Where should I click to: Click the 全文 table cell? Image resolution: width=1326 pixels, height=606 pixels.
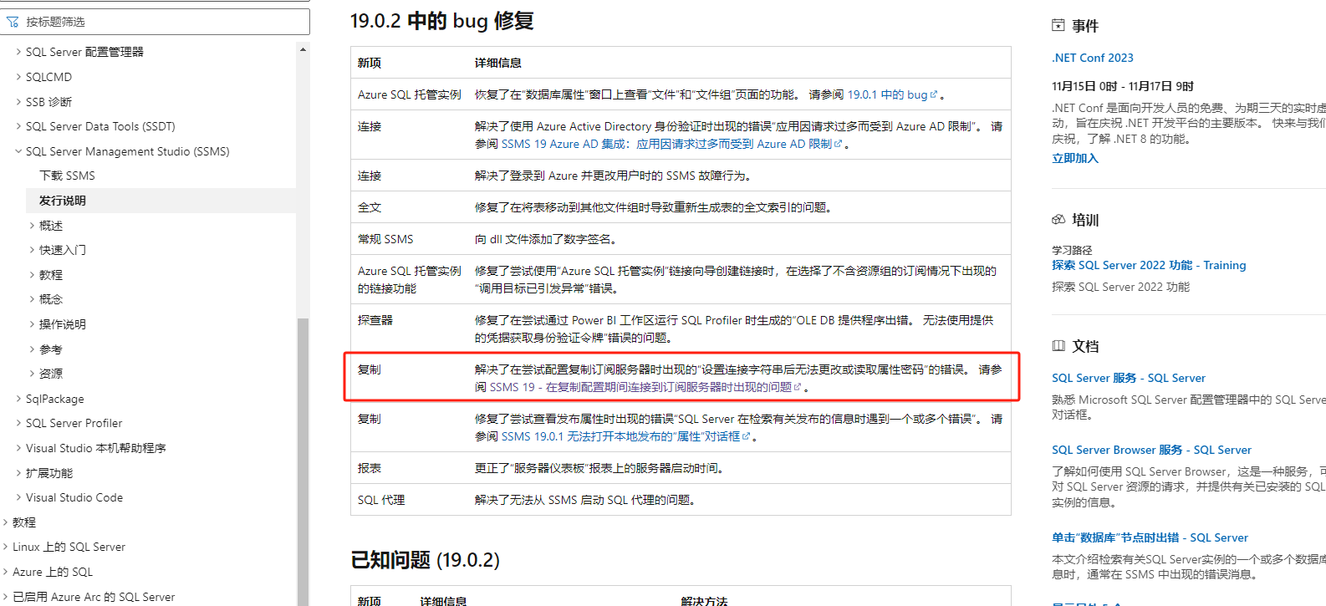click(370, 207)
